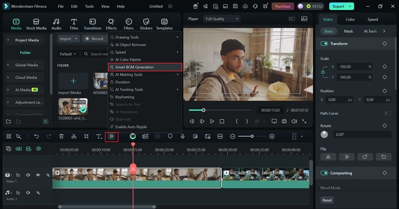
Task: Click the zoom in plus icon
Action: [x=272, y=137]
